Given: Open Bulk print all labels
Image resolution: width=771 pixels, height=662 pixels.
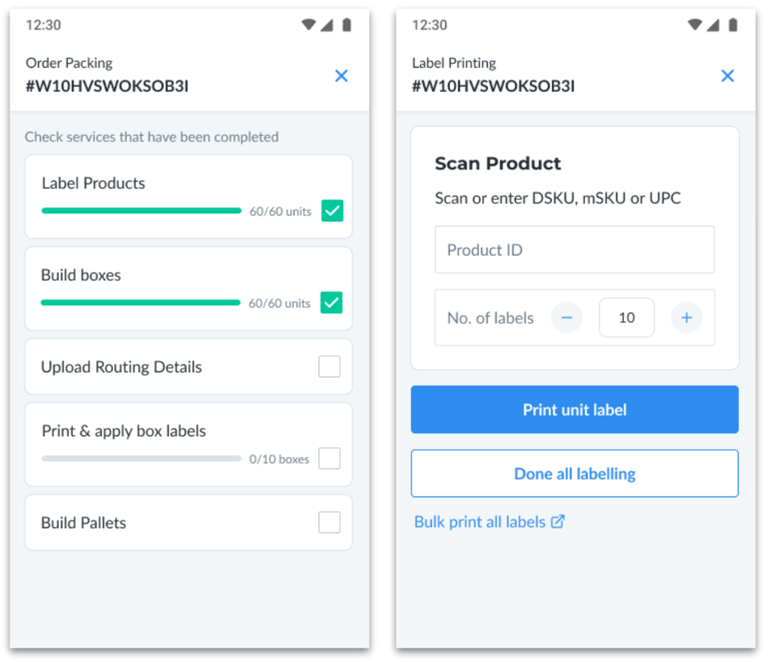Looking at the screenshot, I should [482, 521].
